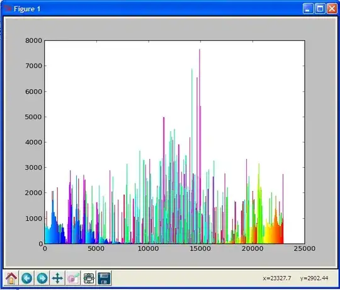The width and height of the screenshot is (340, 290).
Task: Select the Zoom to rectangle tool
Action: pyautogui.click(x=73, y=278)
